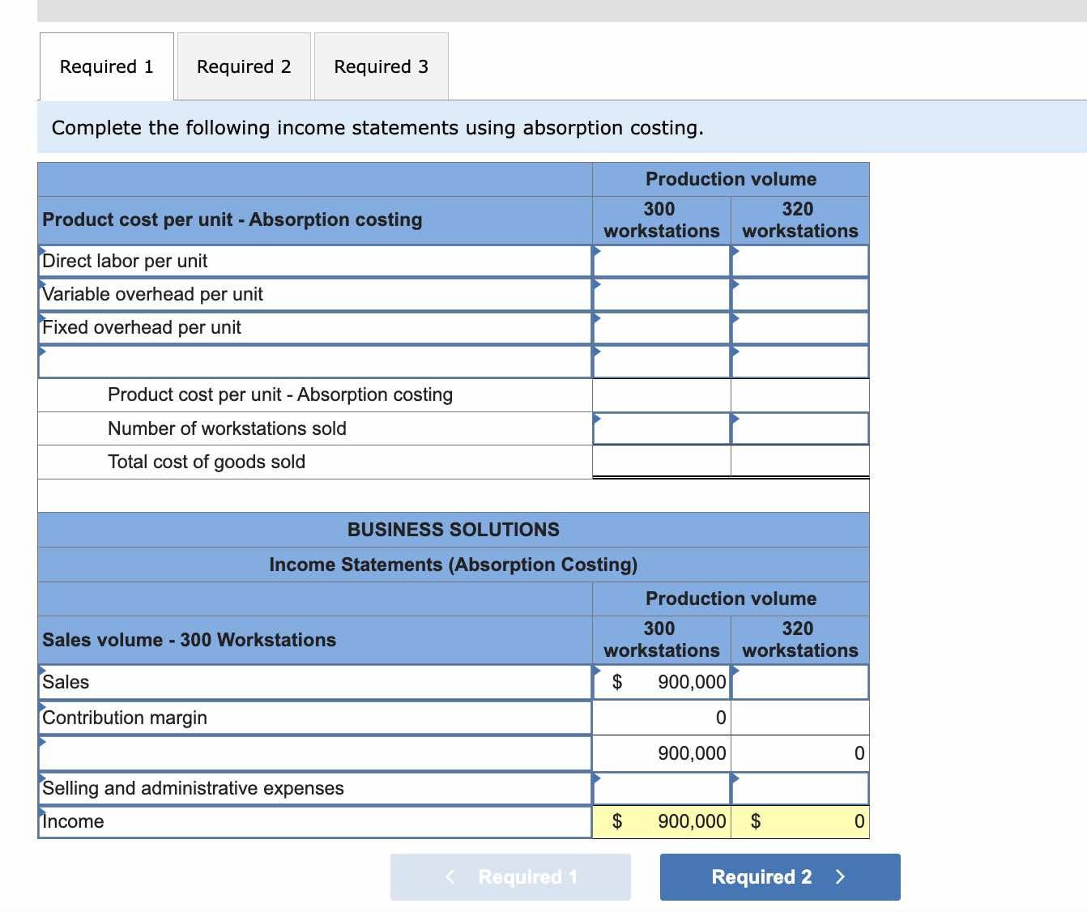The height and width of the screenshot is (912, 1087).
Task: Click the instruction text about absorption costing
Action: tap(377, 128)
